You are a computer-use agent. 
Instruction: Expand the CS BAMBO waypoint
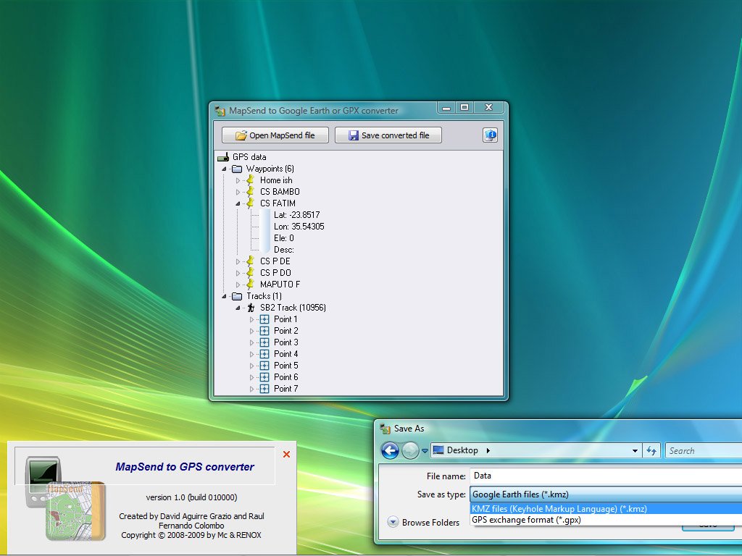click(238, 192)
